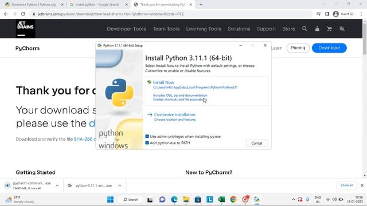Click the taskbar Search box
Image resolution: width=367 pixels, height=206 pixels.
[131, 200]
